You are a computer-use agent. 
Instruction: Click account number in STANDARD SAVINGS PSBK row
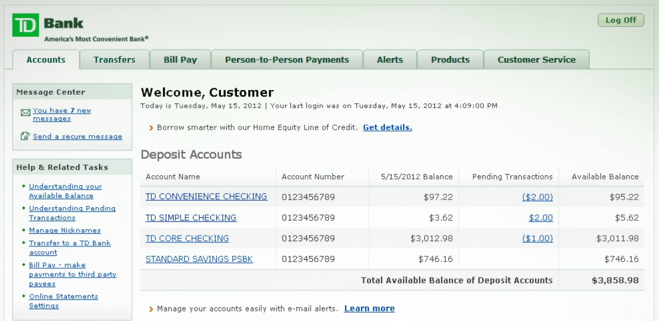tap(308, 259)
